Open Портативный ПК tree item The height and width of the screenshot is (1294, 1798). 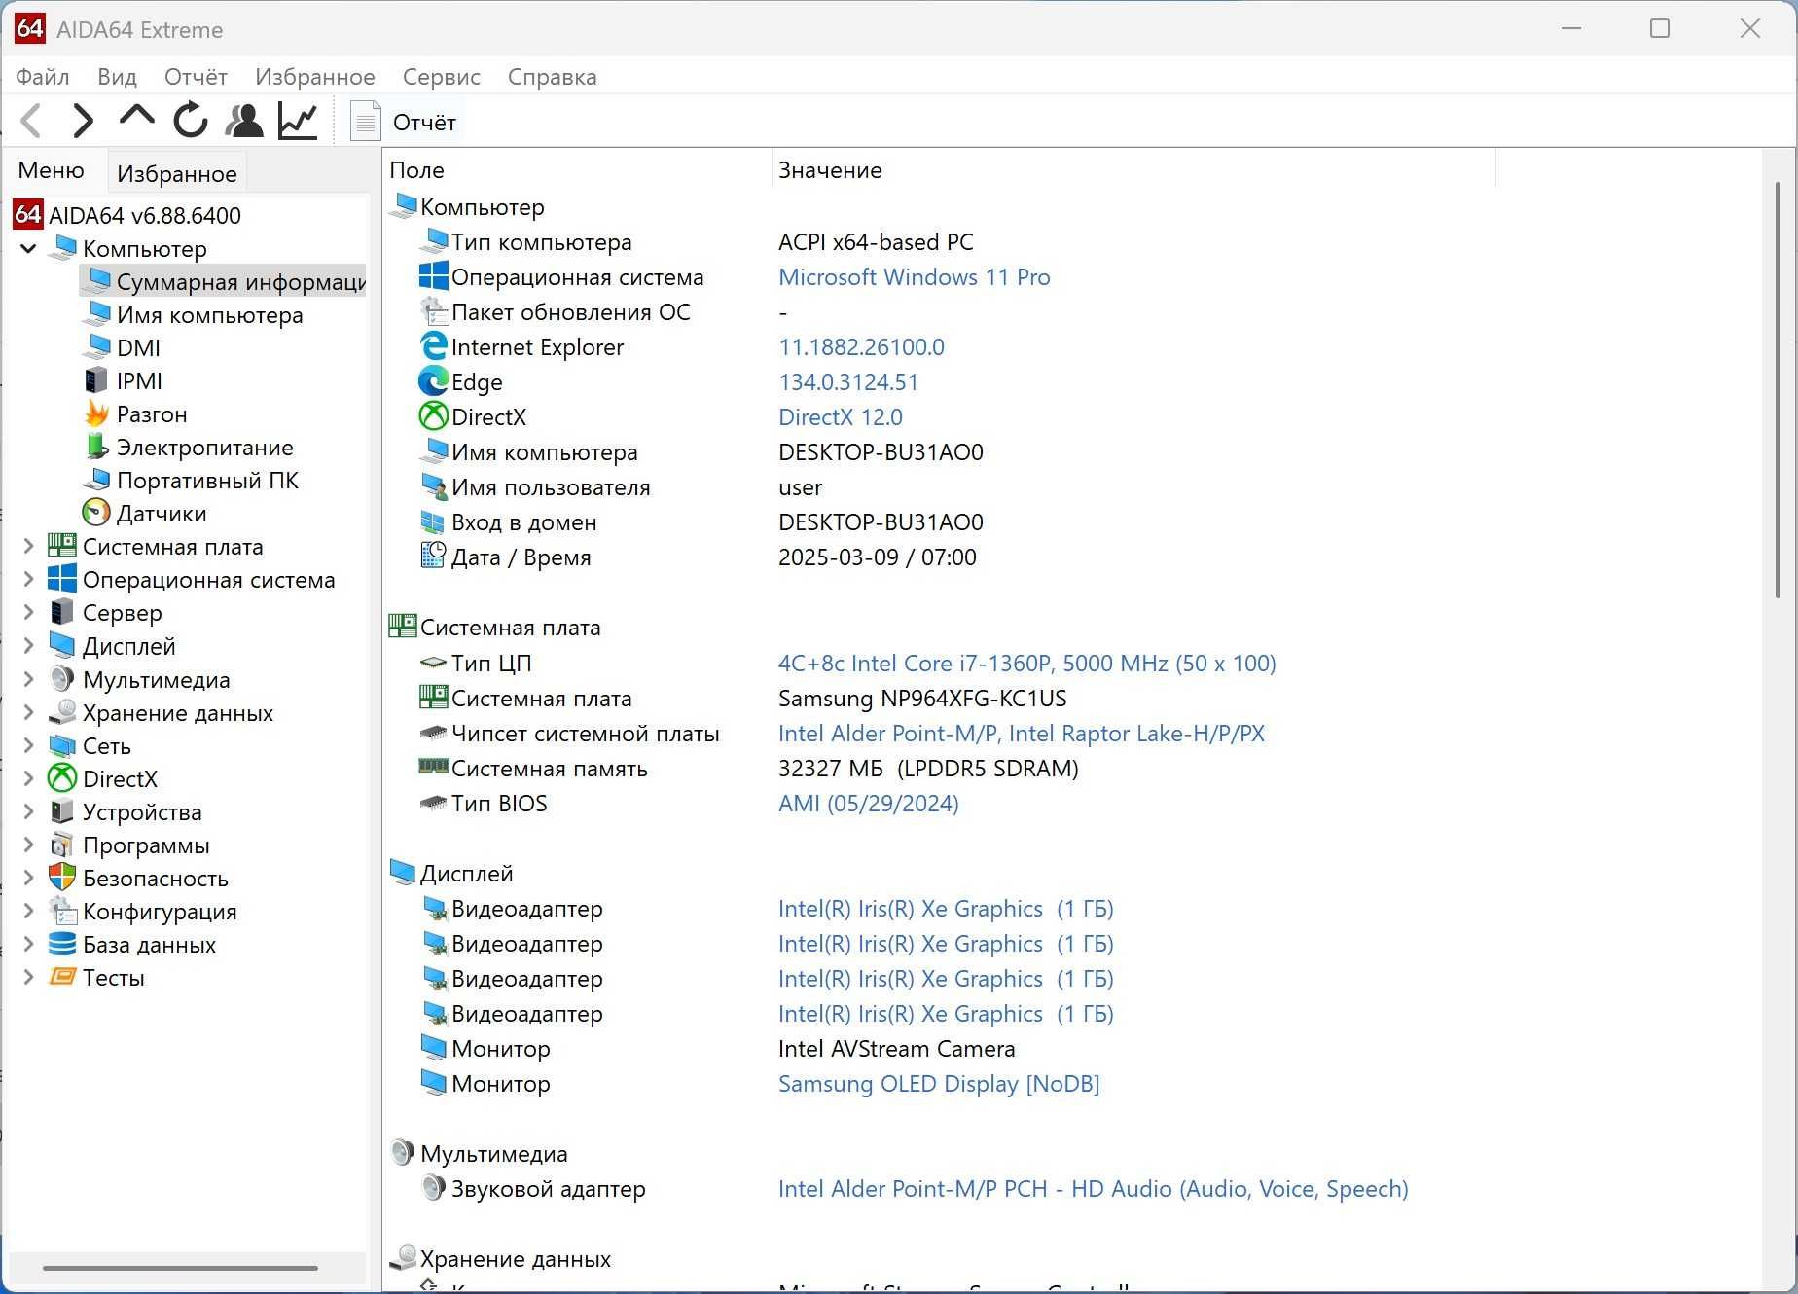click(x=207, y=480)
